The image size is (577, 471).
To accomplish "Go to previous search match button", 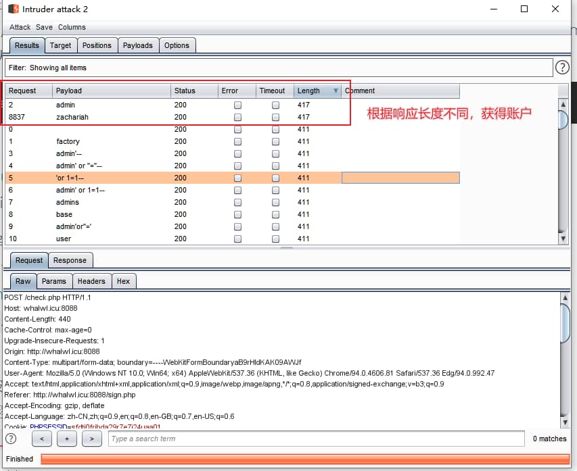I will [x=42, y=439].
